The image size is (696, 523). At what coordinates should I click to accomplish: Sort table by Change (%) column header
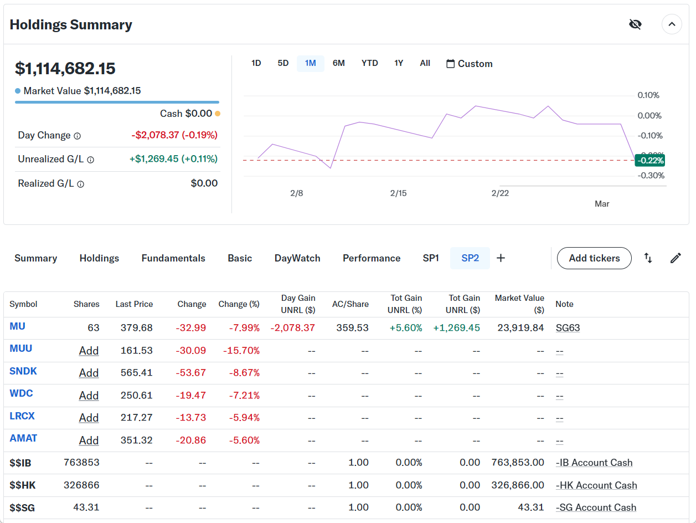point(239,304)
